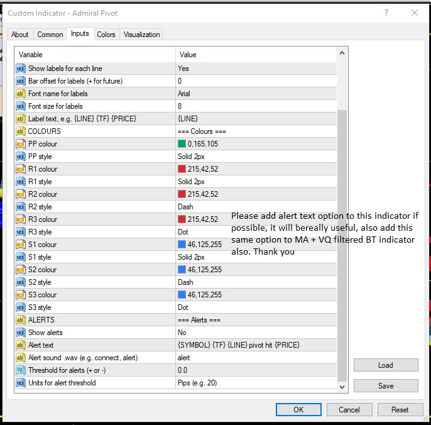Edit the Alert text value field

tap(256, 345)
